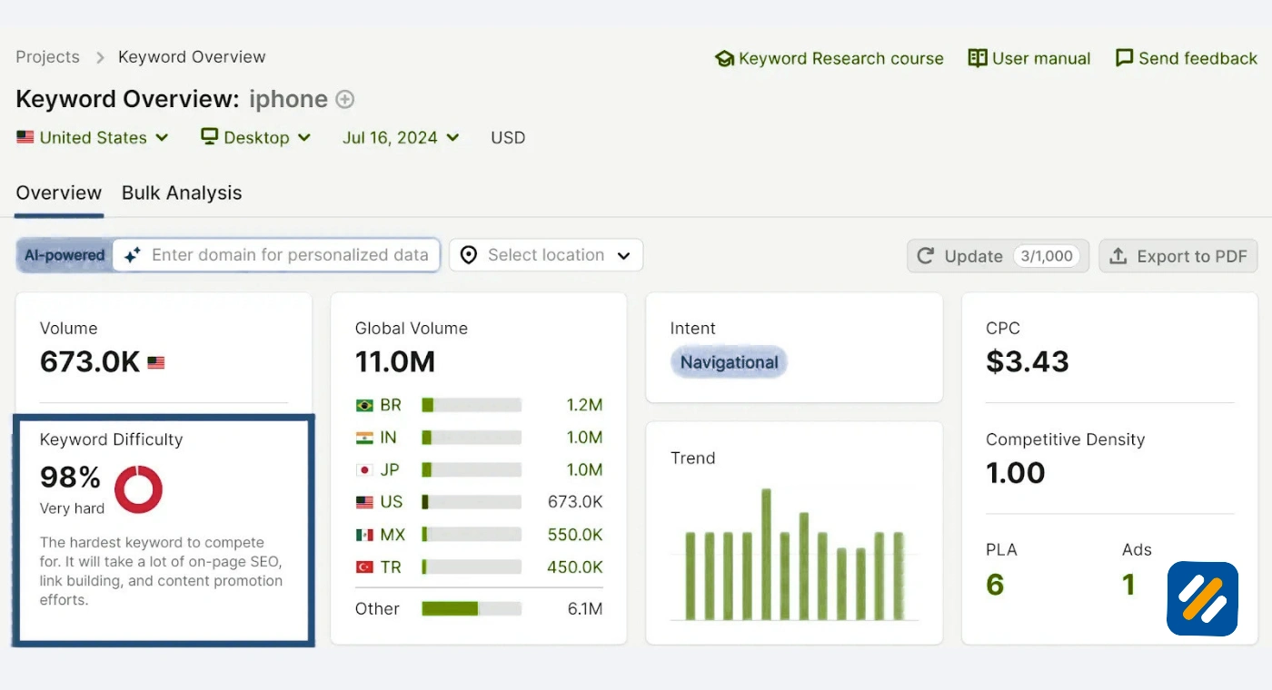
Task: Click the location pin icon
Action: point(469,255)
